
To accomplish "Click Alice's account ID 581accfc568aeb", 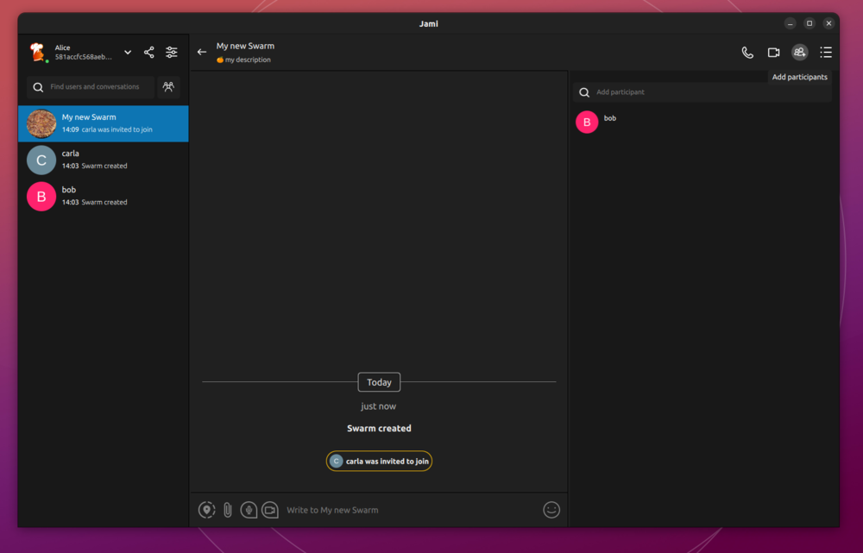I will pyautogui.click(x=84, y=57).
